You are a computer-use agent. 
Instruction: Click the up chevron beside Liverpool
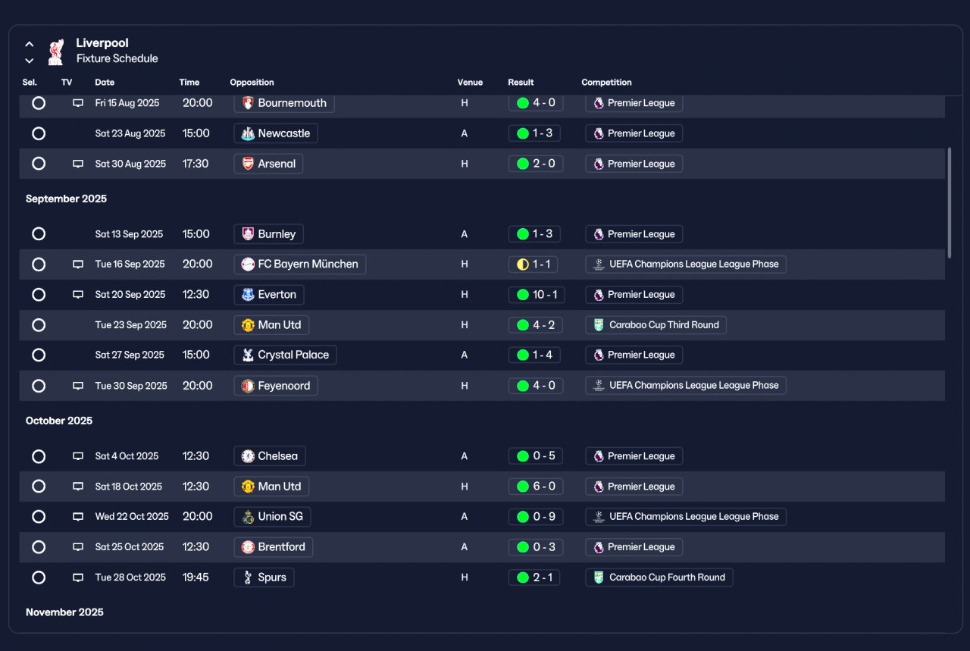click(x=30, y=44)
